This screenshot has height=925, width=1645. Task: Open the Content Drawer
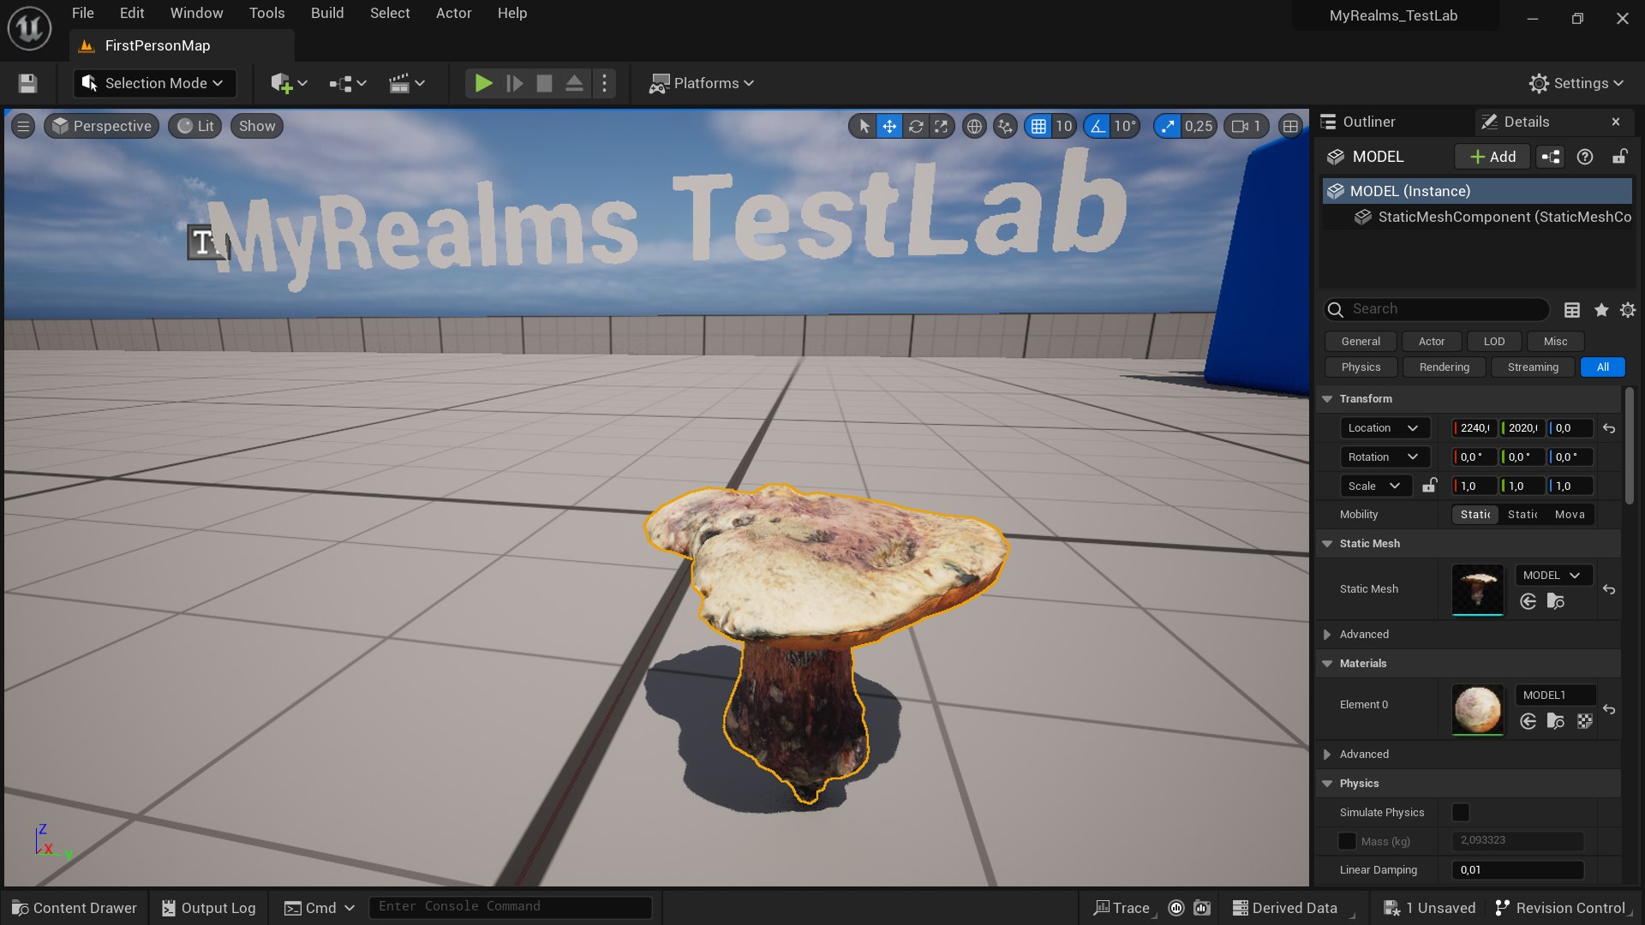(75, 908)
